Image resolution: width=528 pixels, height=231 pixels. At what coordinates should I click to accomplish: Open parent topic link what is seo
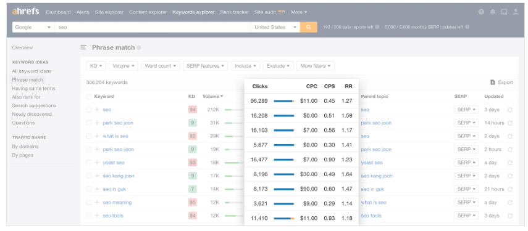click(374, 202)
